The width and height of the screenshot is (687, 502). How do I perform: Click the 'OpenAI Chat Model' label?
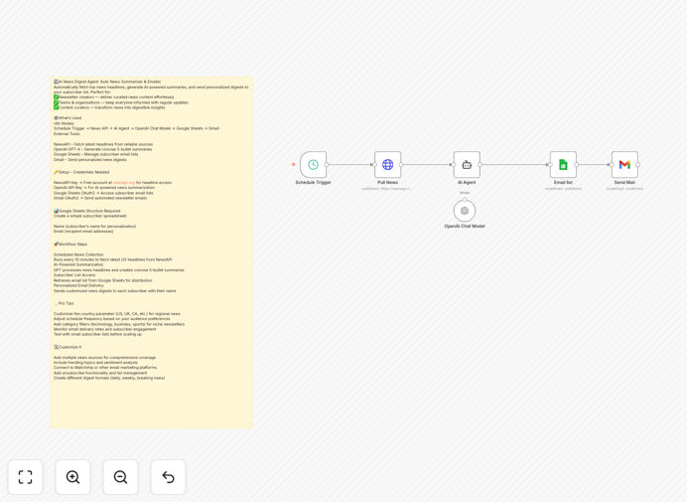click(465, 226)
